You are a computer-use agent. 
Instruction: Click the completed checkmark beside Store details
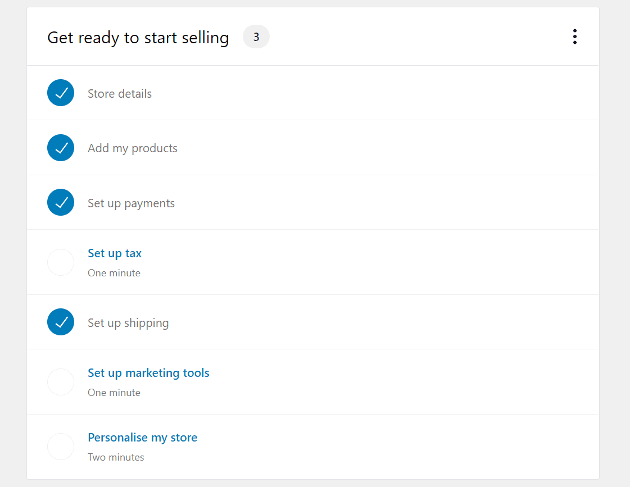60,93
